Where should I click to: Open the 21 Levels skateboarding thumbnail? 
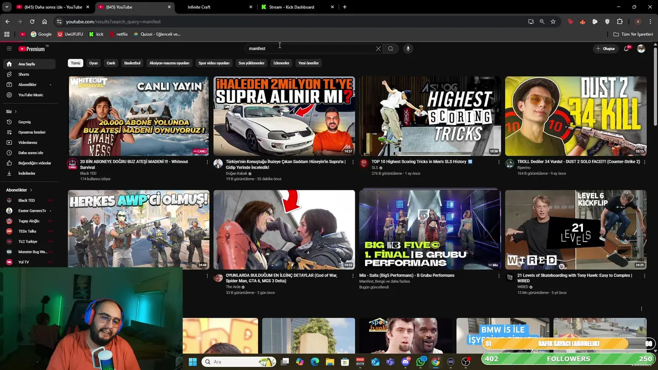point(576,230)
